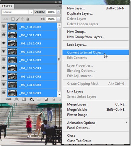The width and height of the screenshot is (131, 146).
Task: Select layer name _MG_1318.CR2
Action: coord(30,85)
